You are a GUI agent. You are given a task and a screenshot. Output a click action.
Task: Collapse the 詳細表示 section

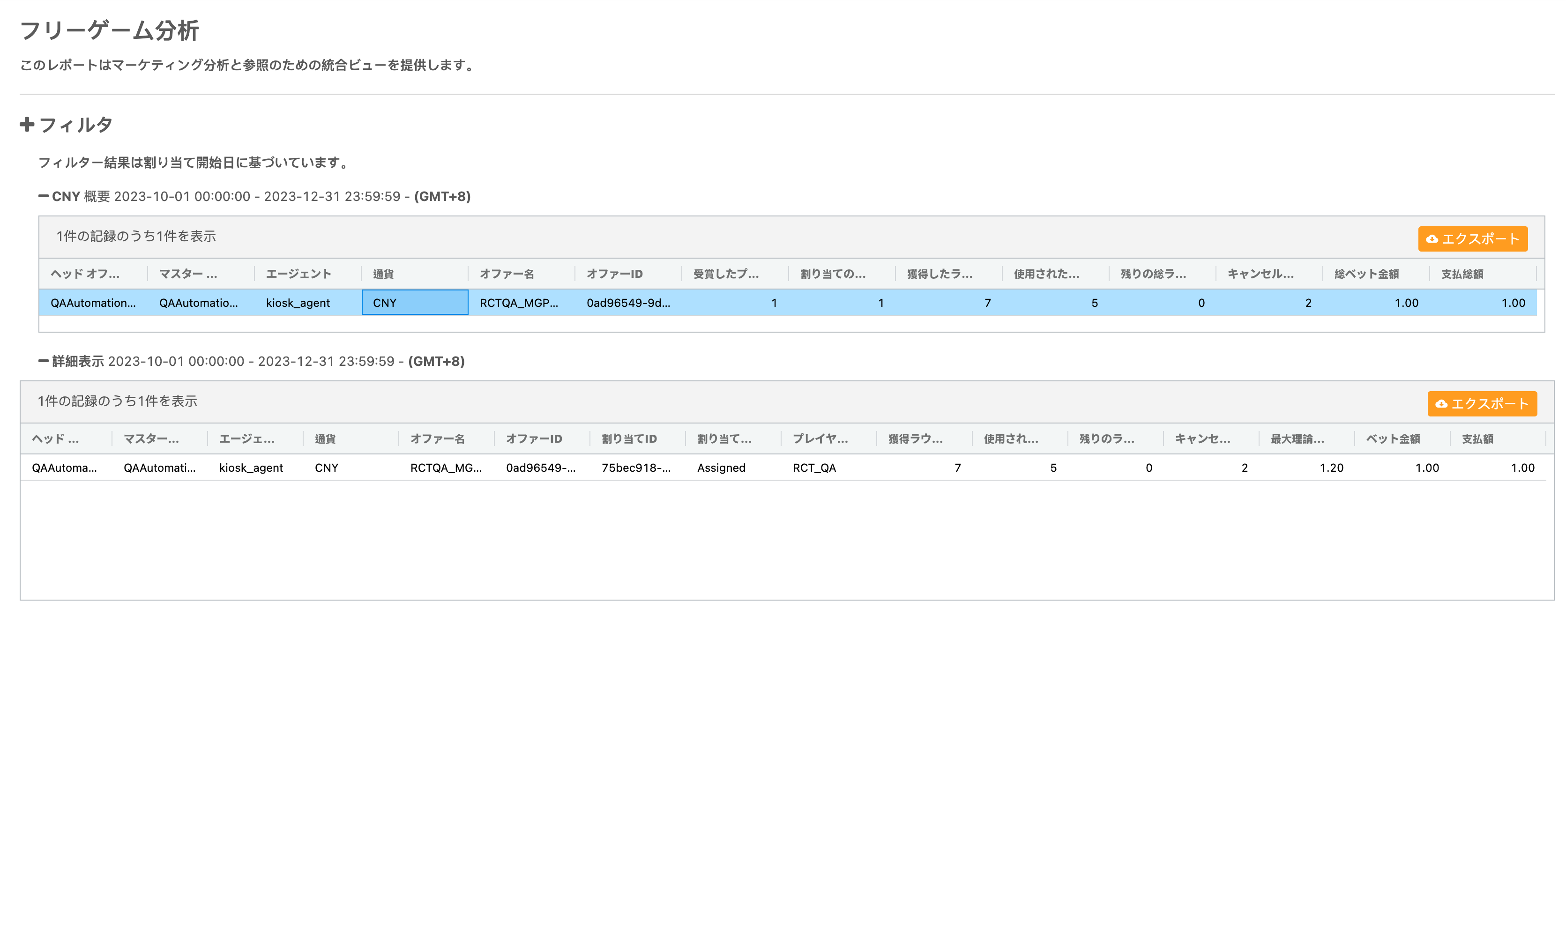(43, 361)
